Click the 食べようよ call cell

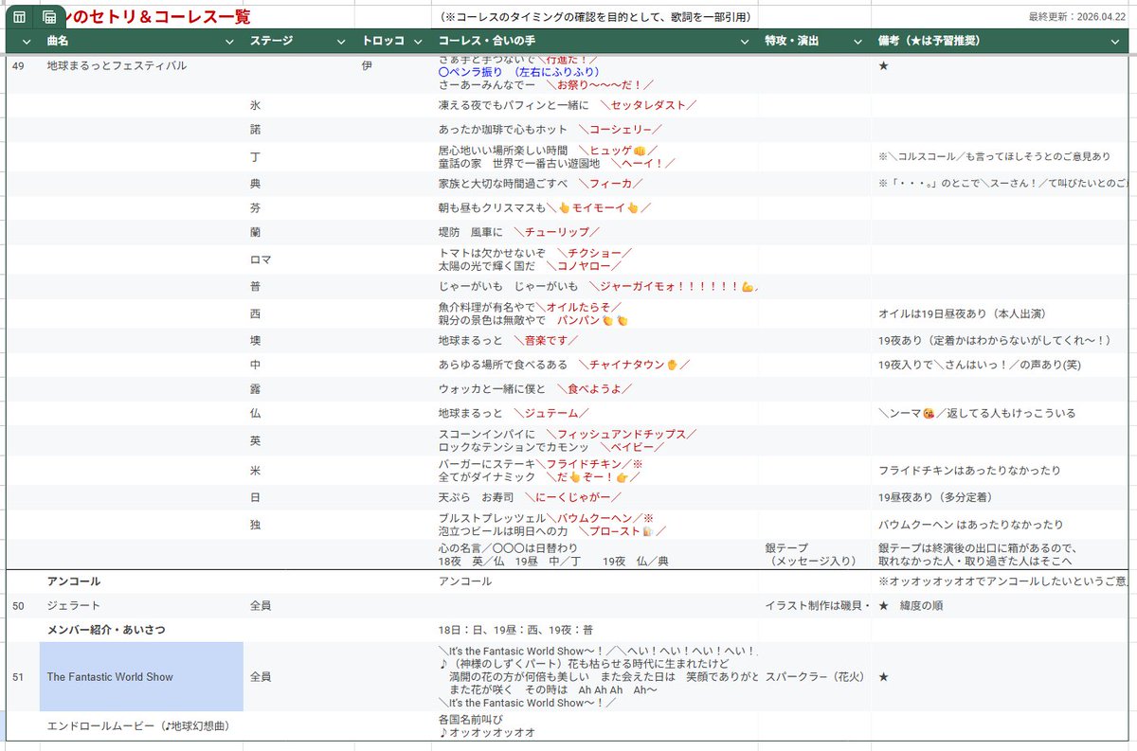click(595, 389)
